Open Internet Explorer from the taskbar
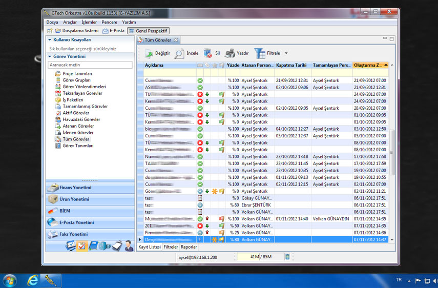 (x=34, y=280)
